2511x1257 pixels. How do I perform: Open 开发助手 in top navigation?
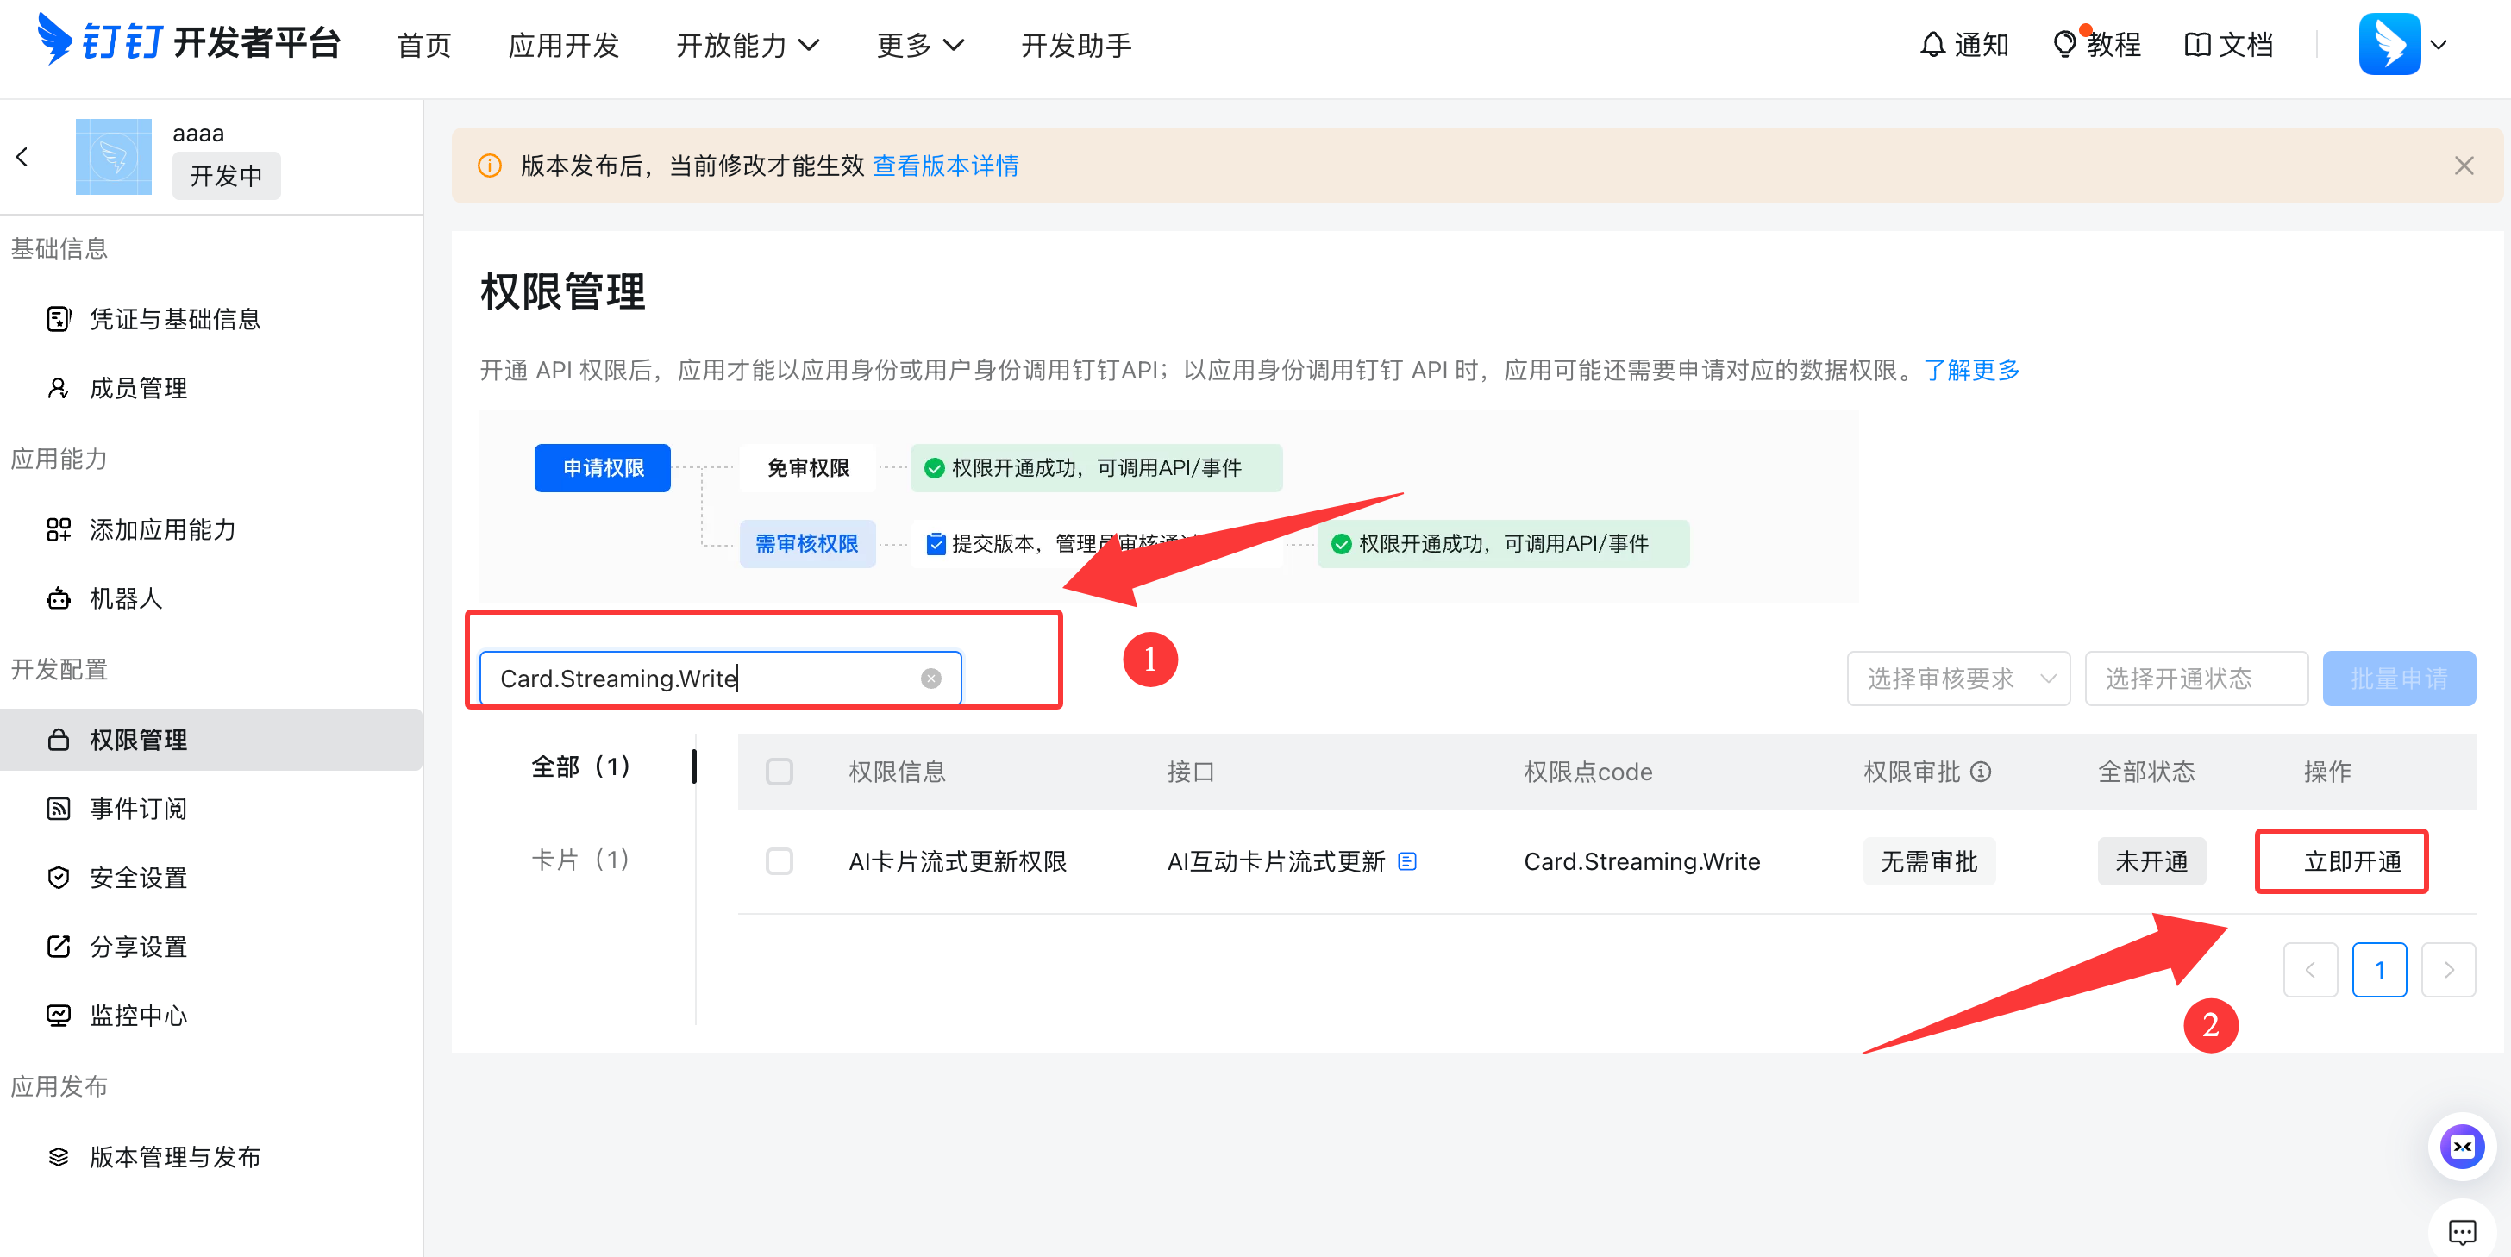tap(1076, 45)
